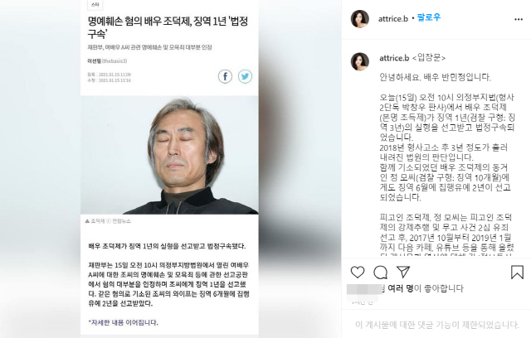
Task: Click the Twitter share icon in article
Action: click(x=245, y=76)
